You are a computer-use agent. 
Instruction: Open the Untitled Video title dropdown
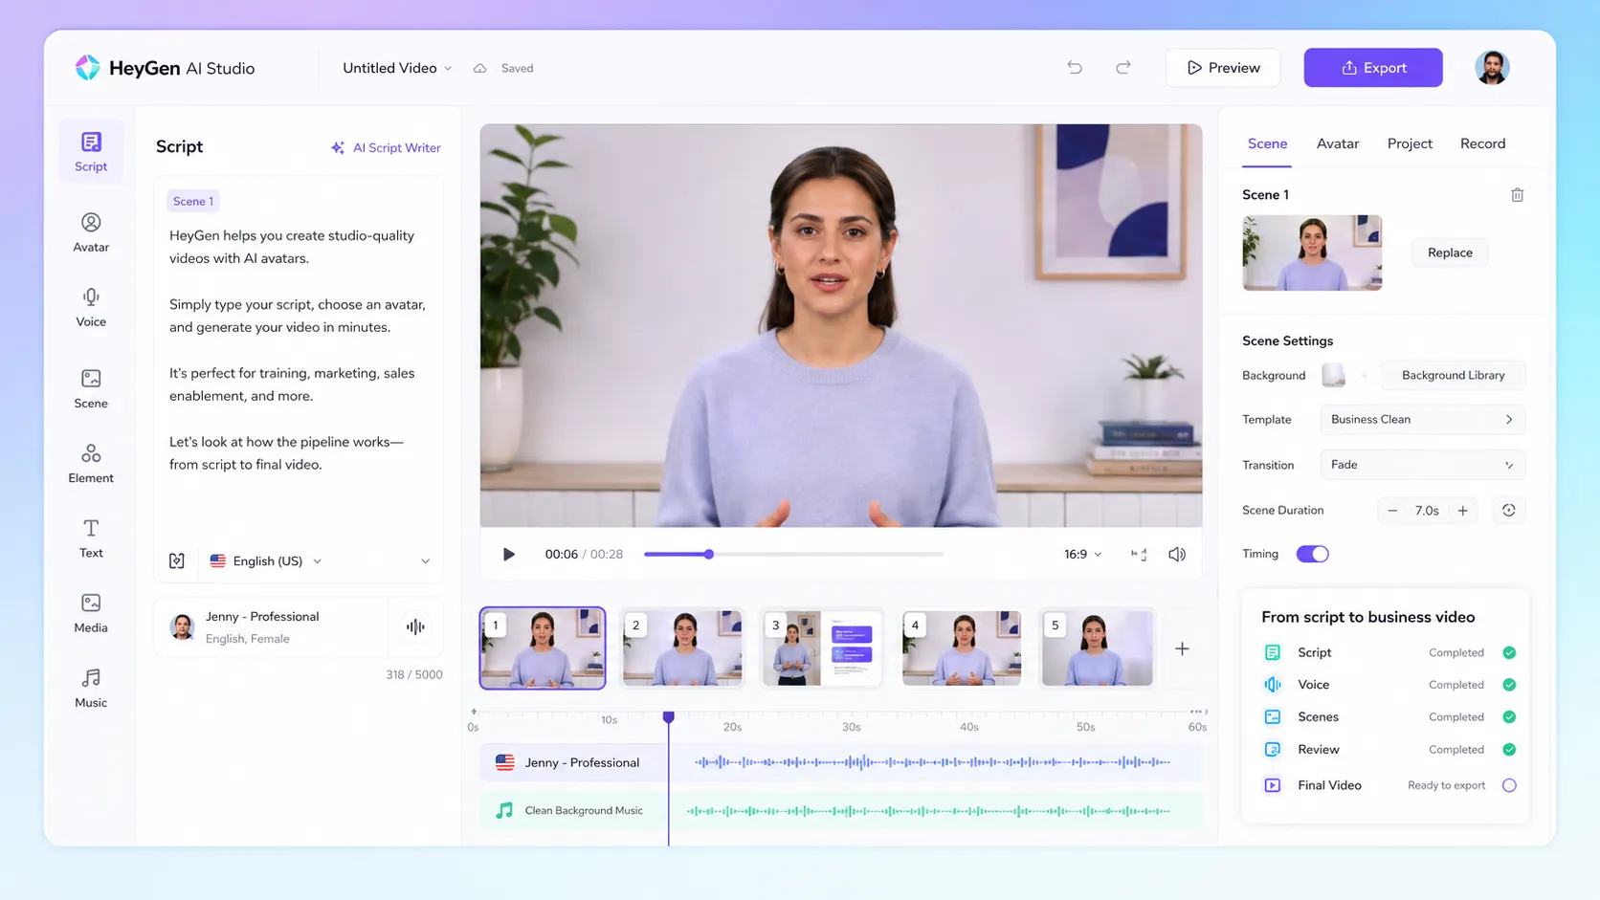[397, 68]
